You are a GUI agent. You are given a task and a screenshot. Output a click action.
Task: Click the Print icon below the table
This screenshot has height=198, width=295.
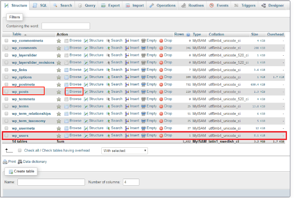coord(5,162)
